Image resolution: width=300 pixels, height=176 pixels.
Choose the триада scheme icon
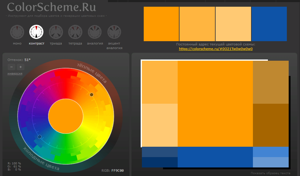point(56,32)
